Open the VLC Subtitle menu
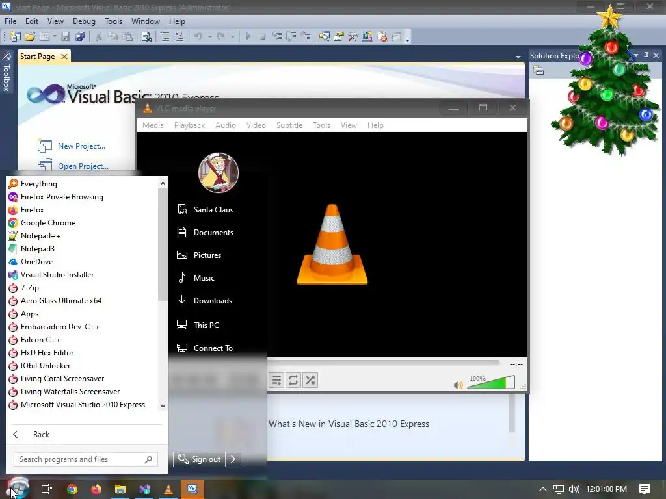666x499 pixels. click(x=289, y=125)
